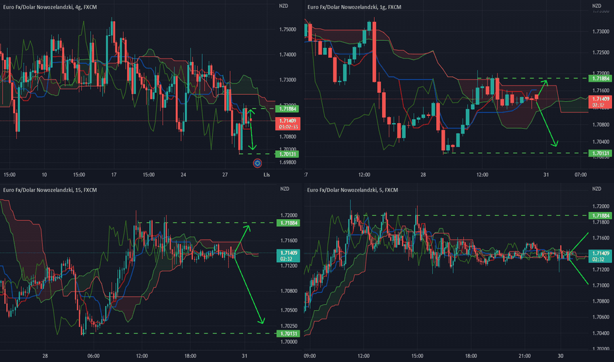Click date 24 on 4g chart time axis

pos(183,174)
